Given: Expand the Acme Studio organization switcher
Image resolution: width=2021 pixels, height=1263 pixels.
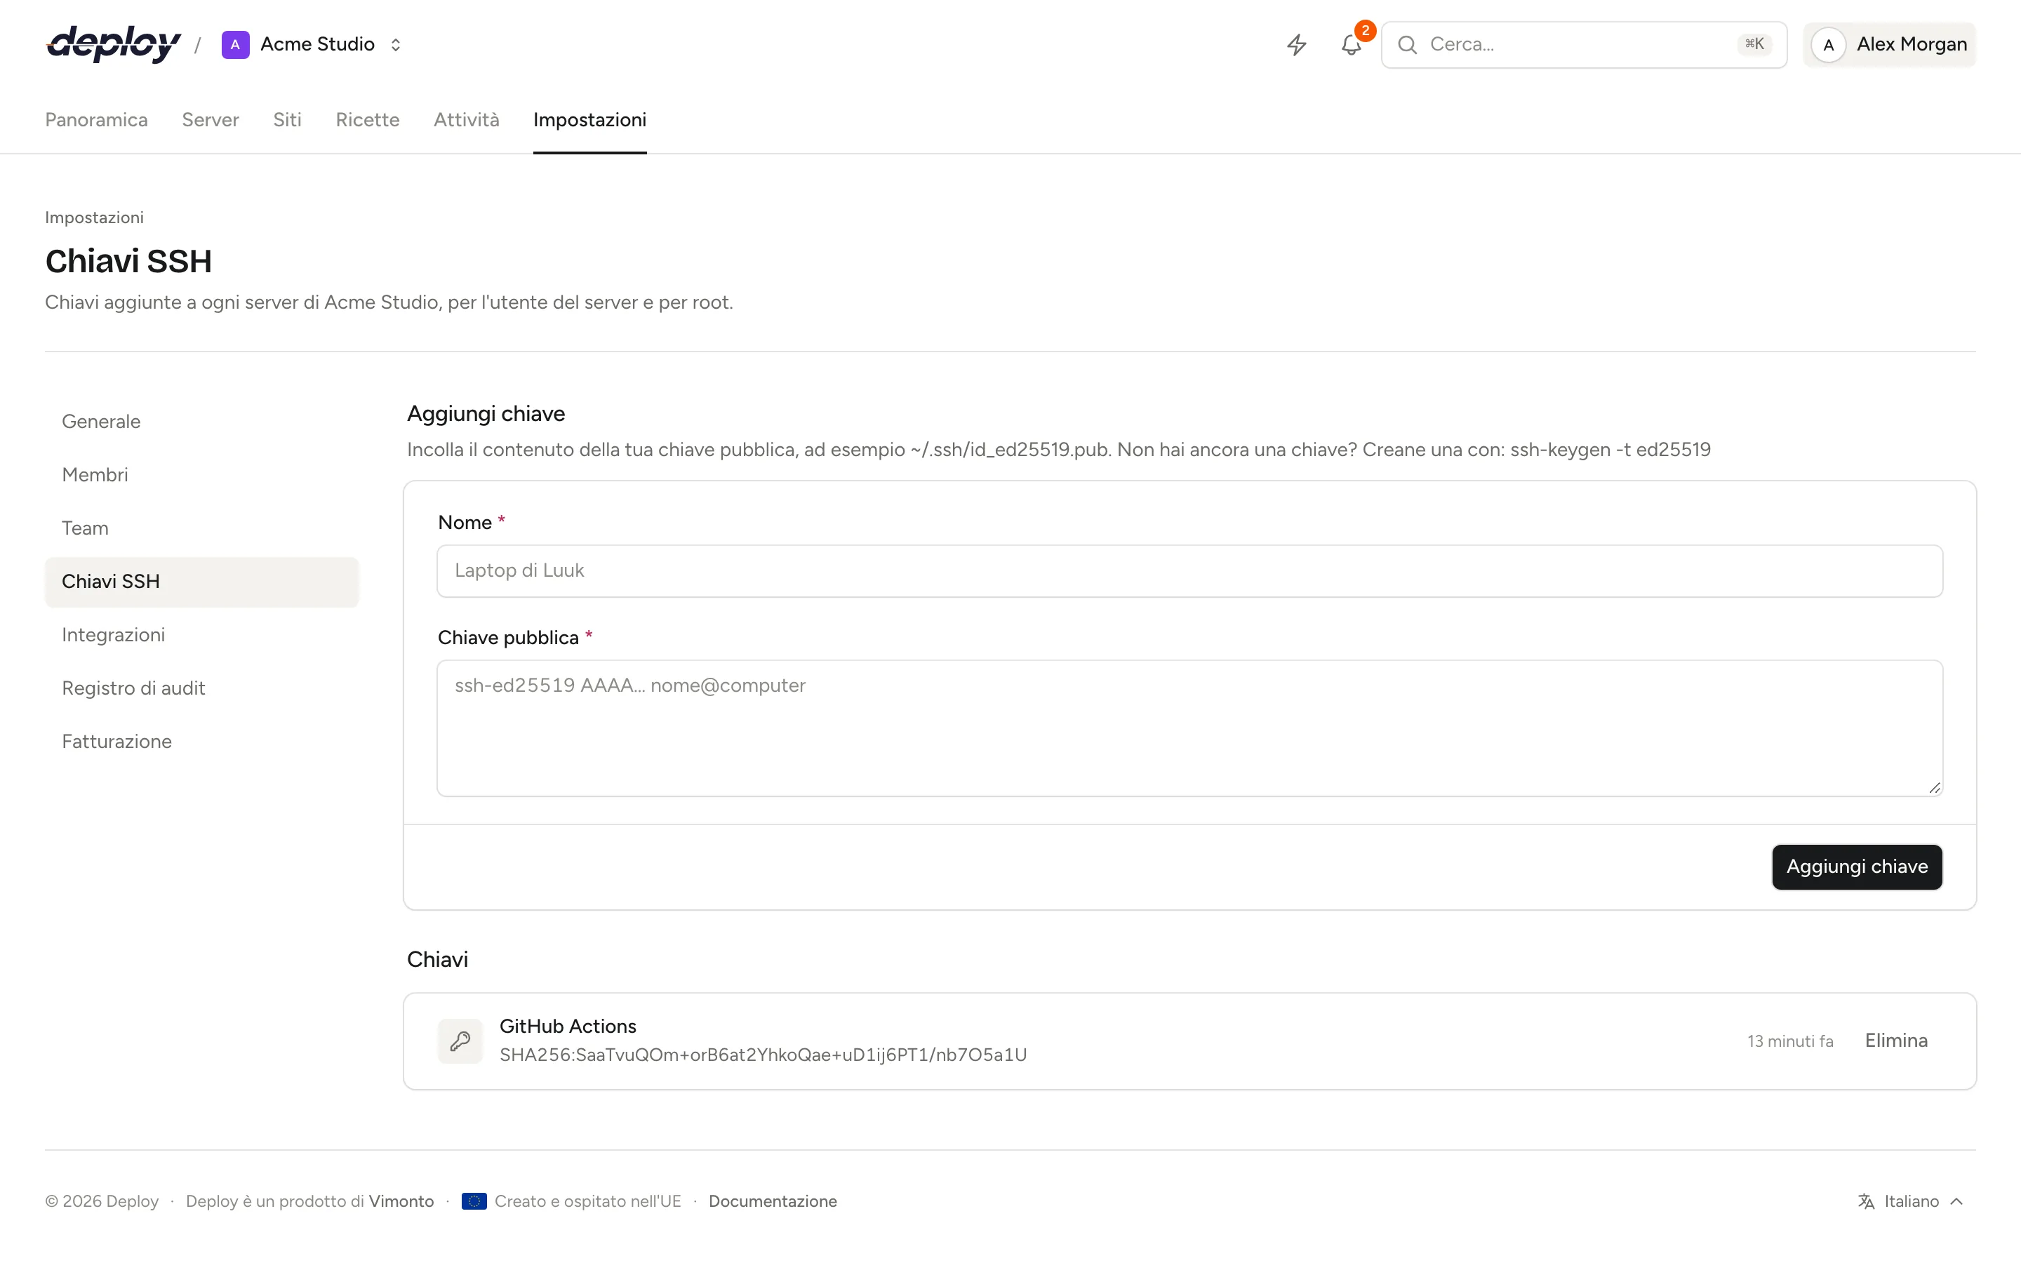Looking at the screenshot, I should [395, 44].
